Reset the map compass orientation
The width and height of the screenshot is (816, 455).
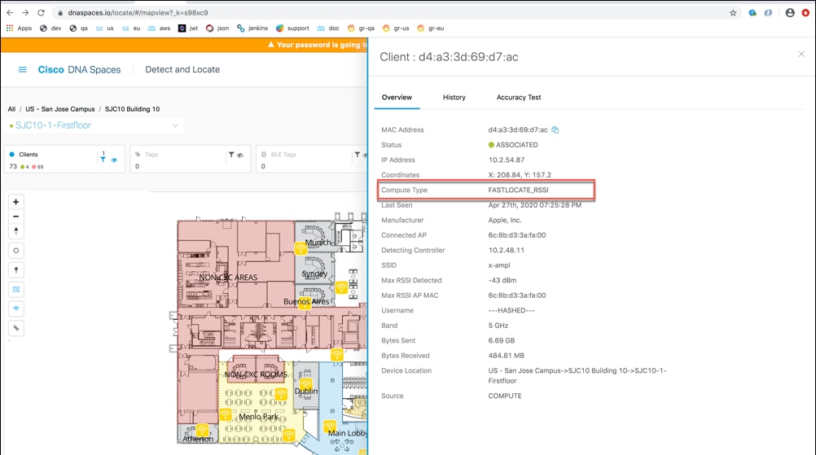[x=16, y=231]
